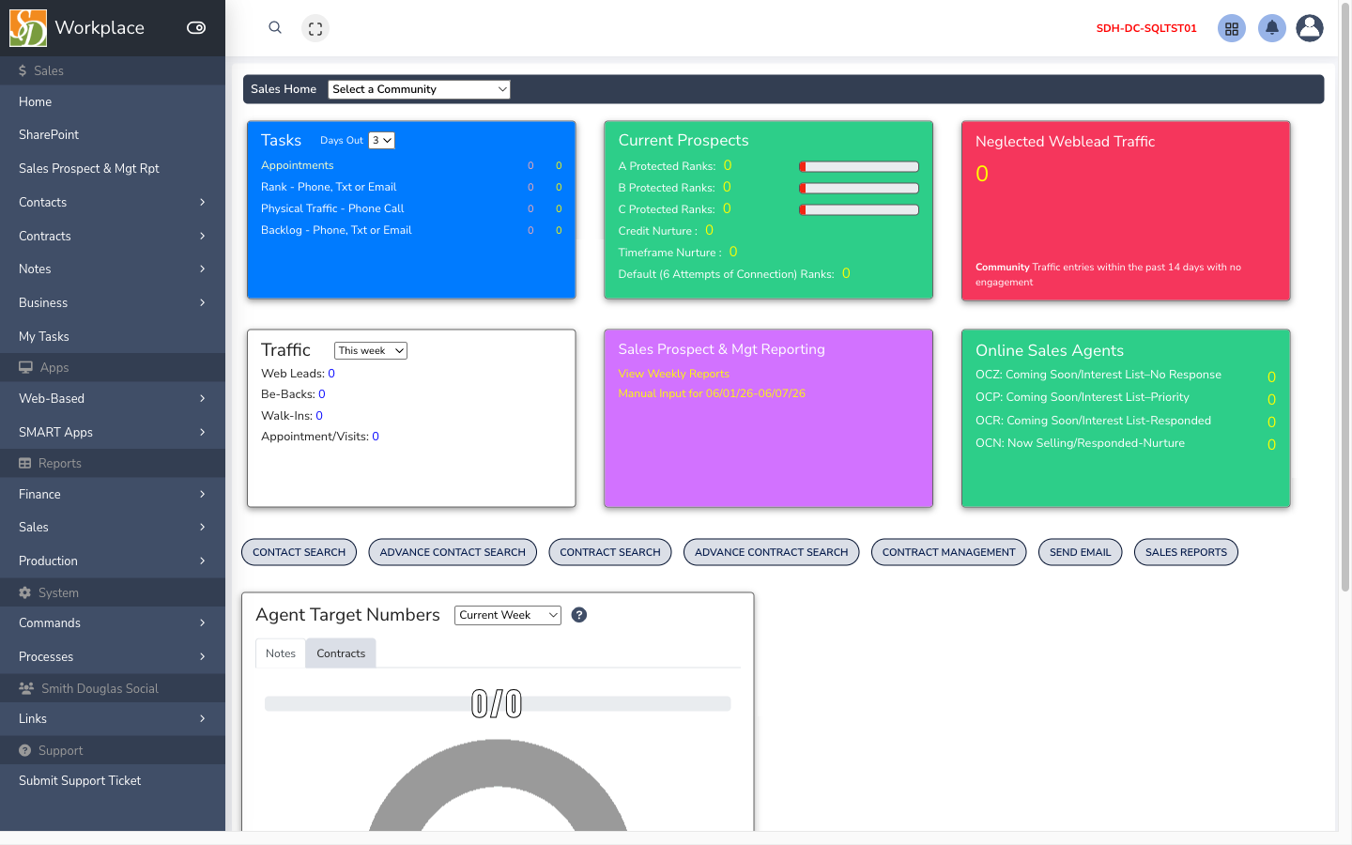
Task: Expand the Contacts menu
Action: tap(113, 202)
